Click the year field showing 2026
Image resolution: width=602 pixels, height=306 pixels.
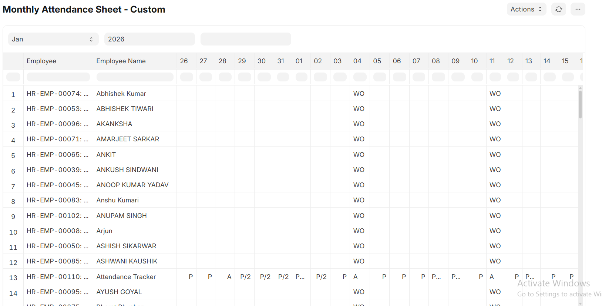149,39
